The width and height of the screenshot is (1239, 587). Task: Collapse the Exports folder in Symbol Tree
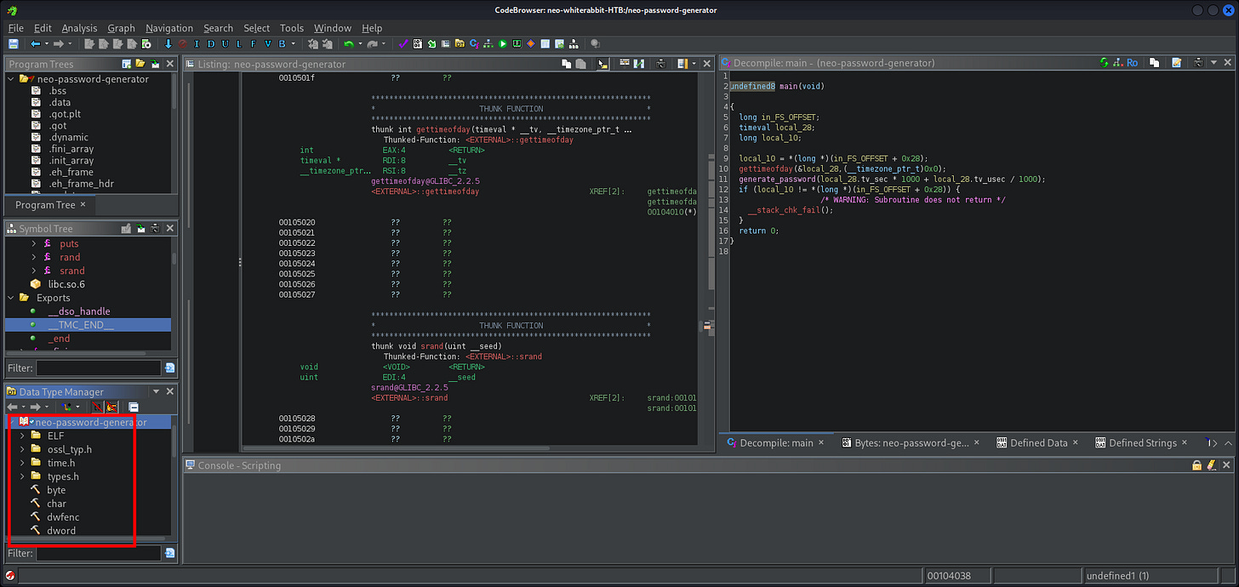[12, 298]
